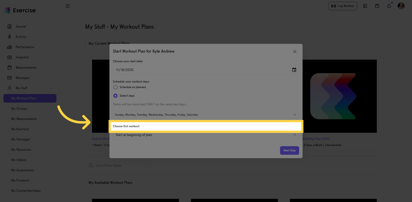Open the date picker calendar icon in the dialog
412x202 pixels.
coord(294,70)
